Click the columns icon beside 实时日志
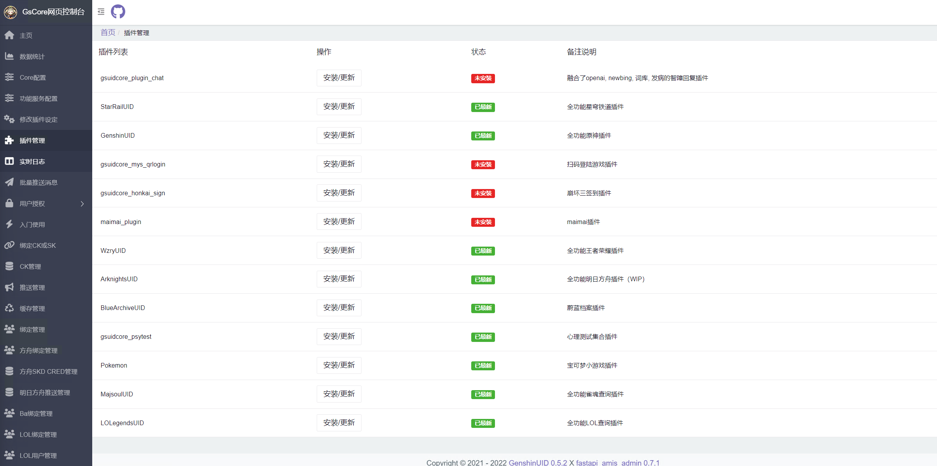937x466 pixels. point(9,161)
